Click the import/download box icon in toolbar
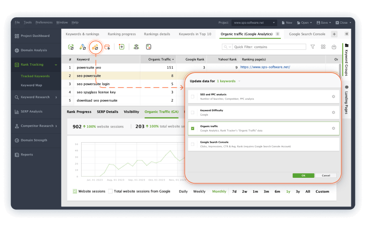 click(x=149, y=47)
